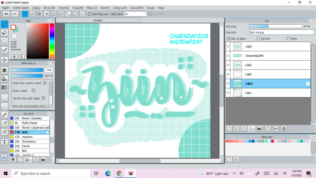Open Pha trộn blend mode dropdown
This screenshot has width=316, height=178.
[x=282, y=32]
